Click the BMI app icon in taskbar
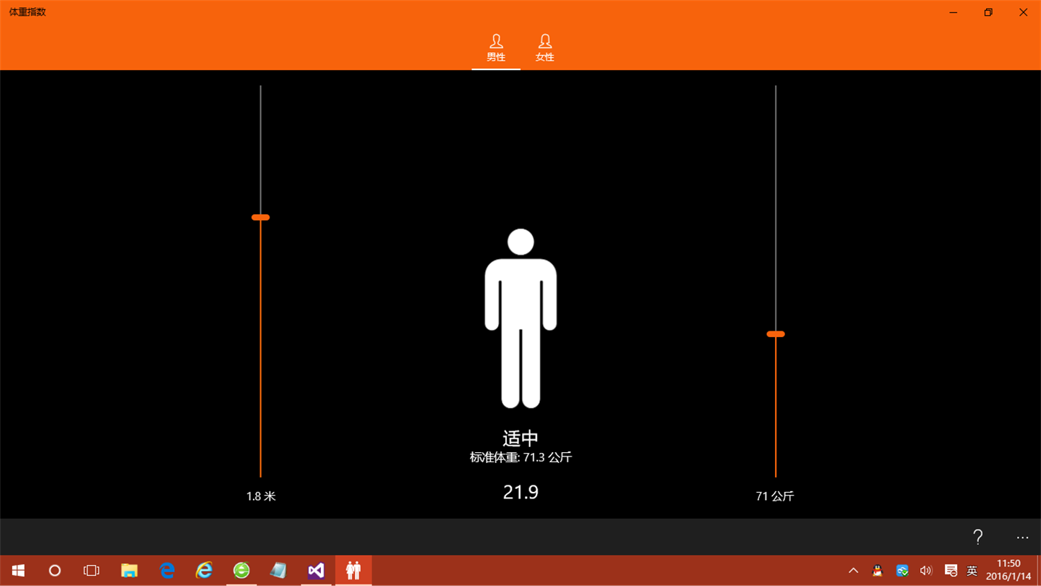 tap(354, 571)
